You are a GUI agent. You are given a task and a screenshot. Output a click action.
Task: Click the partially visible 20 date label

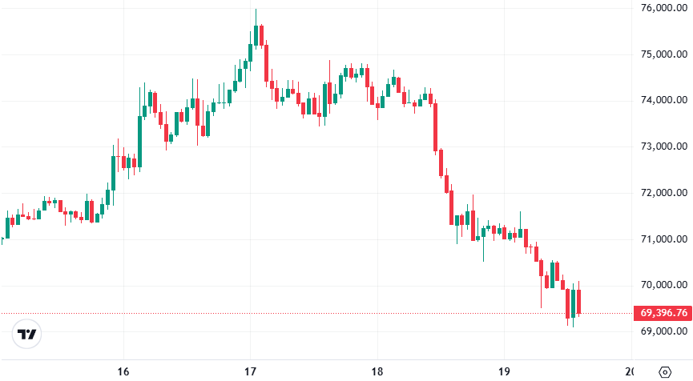(x=628, y=371)
